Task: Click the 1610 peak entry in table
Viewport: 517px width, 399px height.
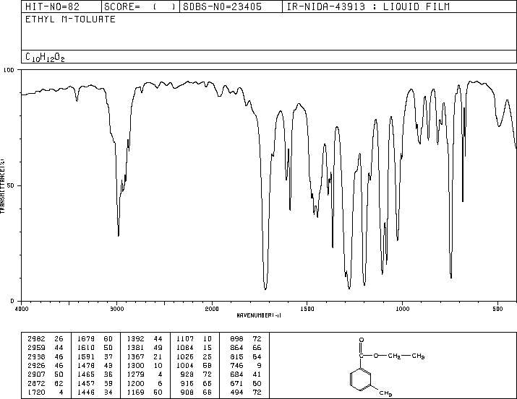Action: click(x=86, y=348)
